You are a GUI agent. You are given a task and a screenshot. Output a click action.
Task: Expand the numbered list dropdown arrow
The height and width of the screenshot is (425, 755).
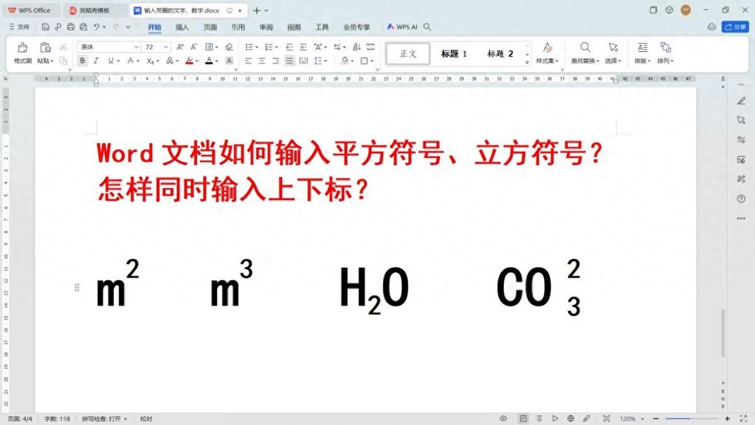tap(277, 47)
